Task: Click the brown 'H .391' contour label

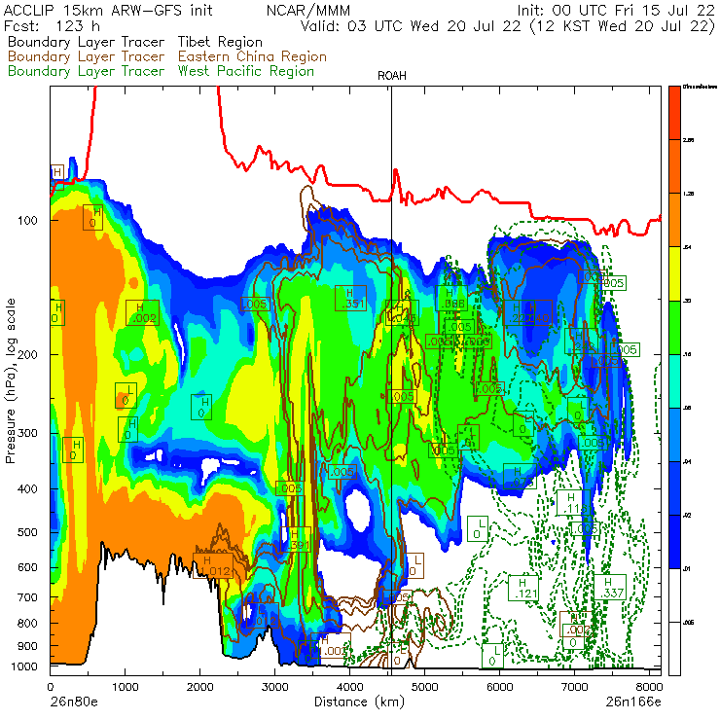Action: click(296, 540)
